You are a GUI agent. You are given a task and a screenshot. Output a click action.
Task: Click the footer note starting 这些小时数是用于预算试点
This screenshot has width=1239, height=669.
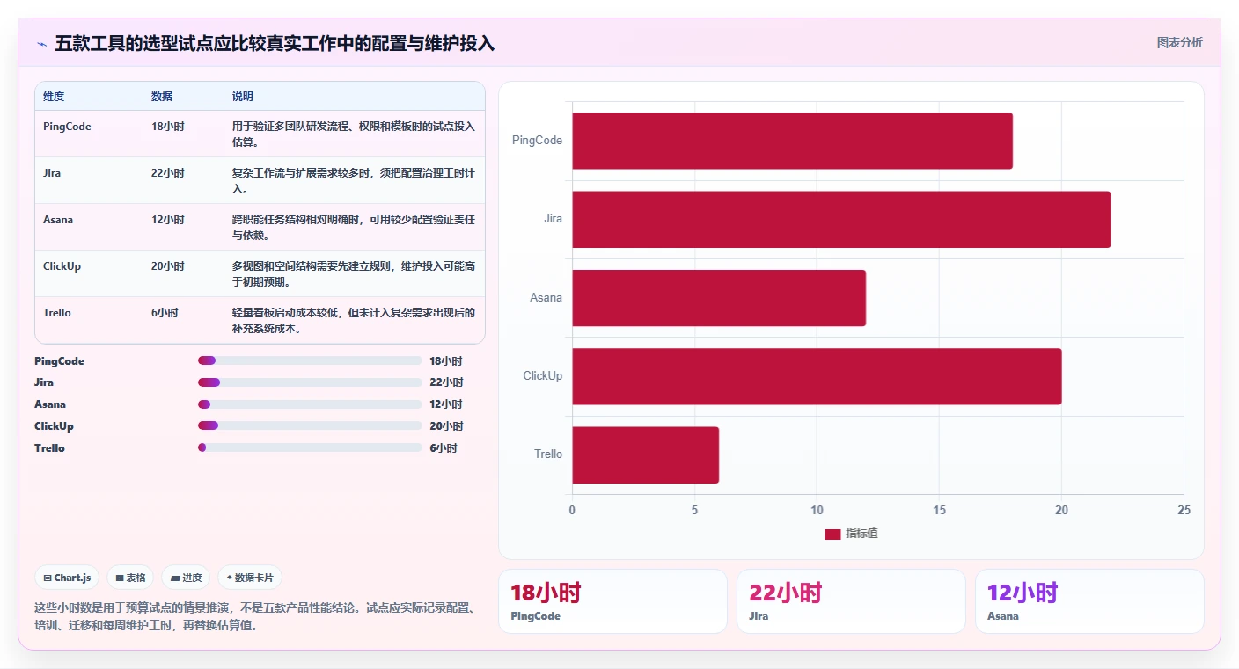click(x=257, y=617)
